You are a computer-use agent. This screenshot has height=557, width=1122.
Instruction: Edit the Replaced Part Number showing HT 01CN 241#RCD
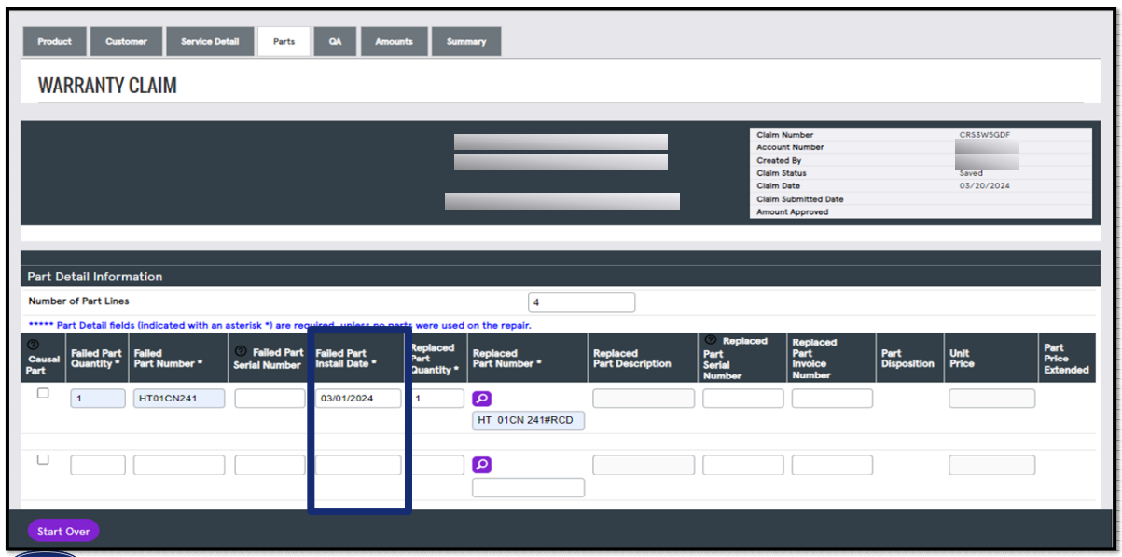point(528,420)
